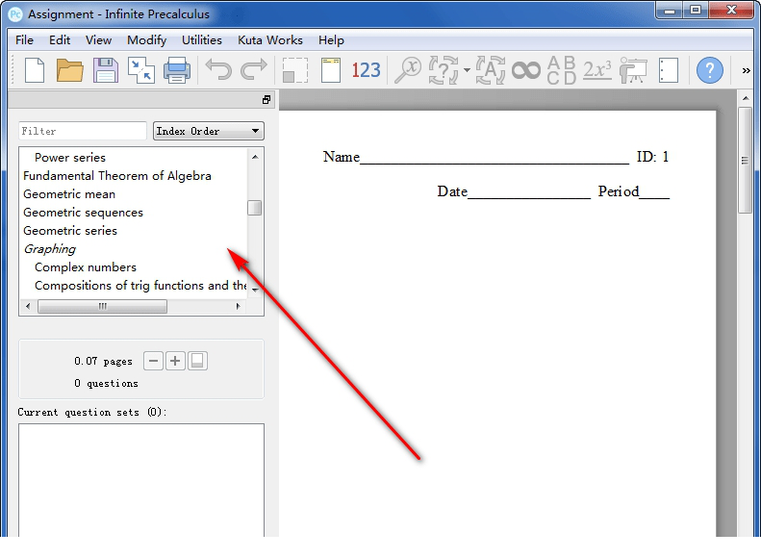Expand the toolbar overflow chevron

747,70
